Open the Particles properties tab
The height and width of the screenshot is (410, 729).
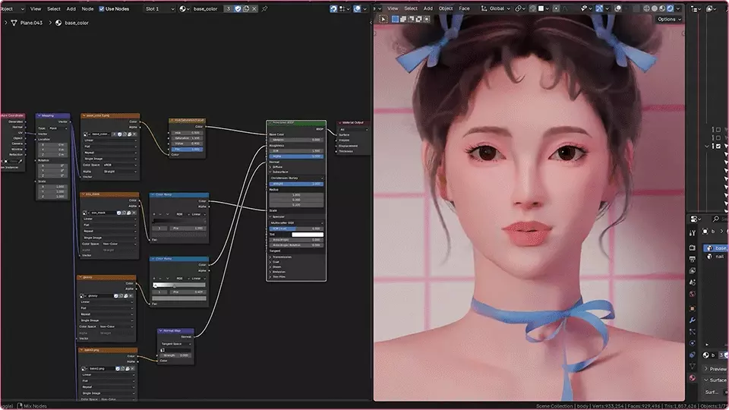click(693, 332)
